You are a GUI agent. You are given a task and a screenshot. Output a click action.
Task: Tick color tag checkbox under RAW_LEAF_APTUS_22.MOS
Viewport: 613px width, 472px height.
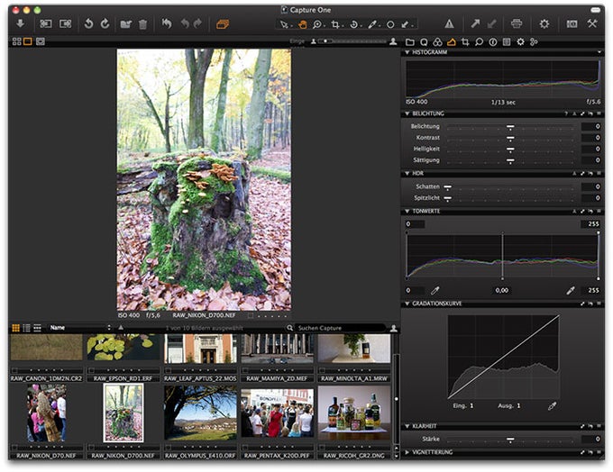pyautogui.click(x=168, y=370)
